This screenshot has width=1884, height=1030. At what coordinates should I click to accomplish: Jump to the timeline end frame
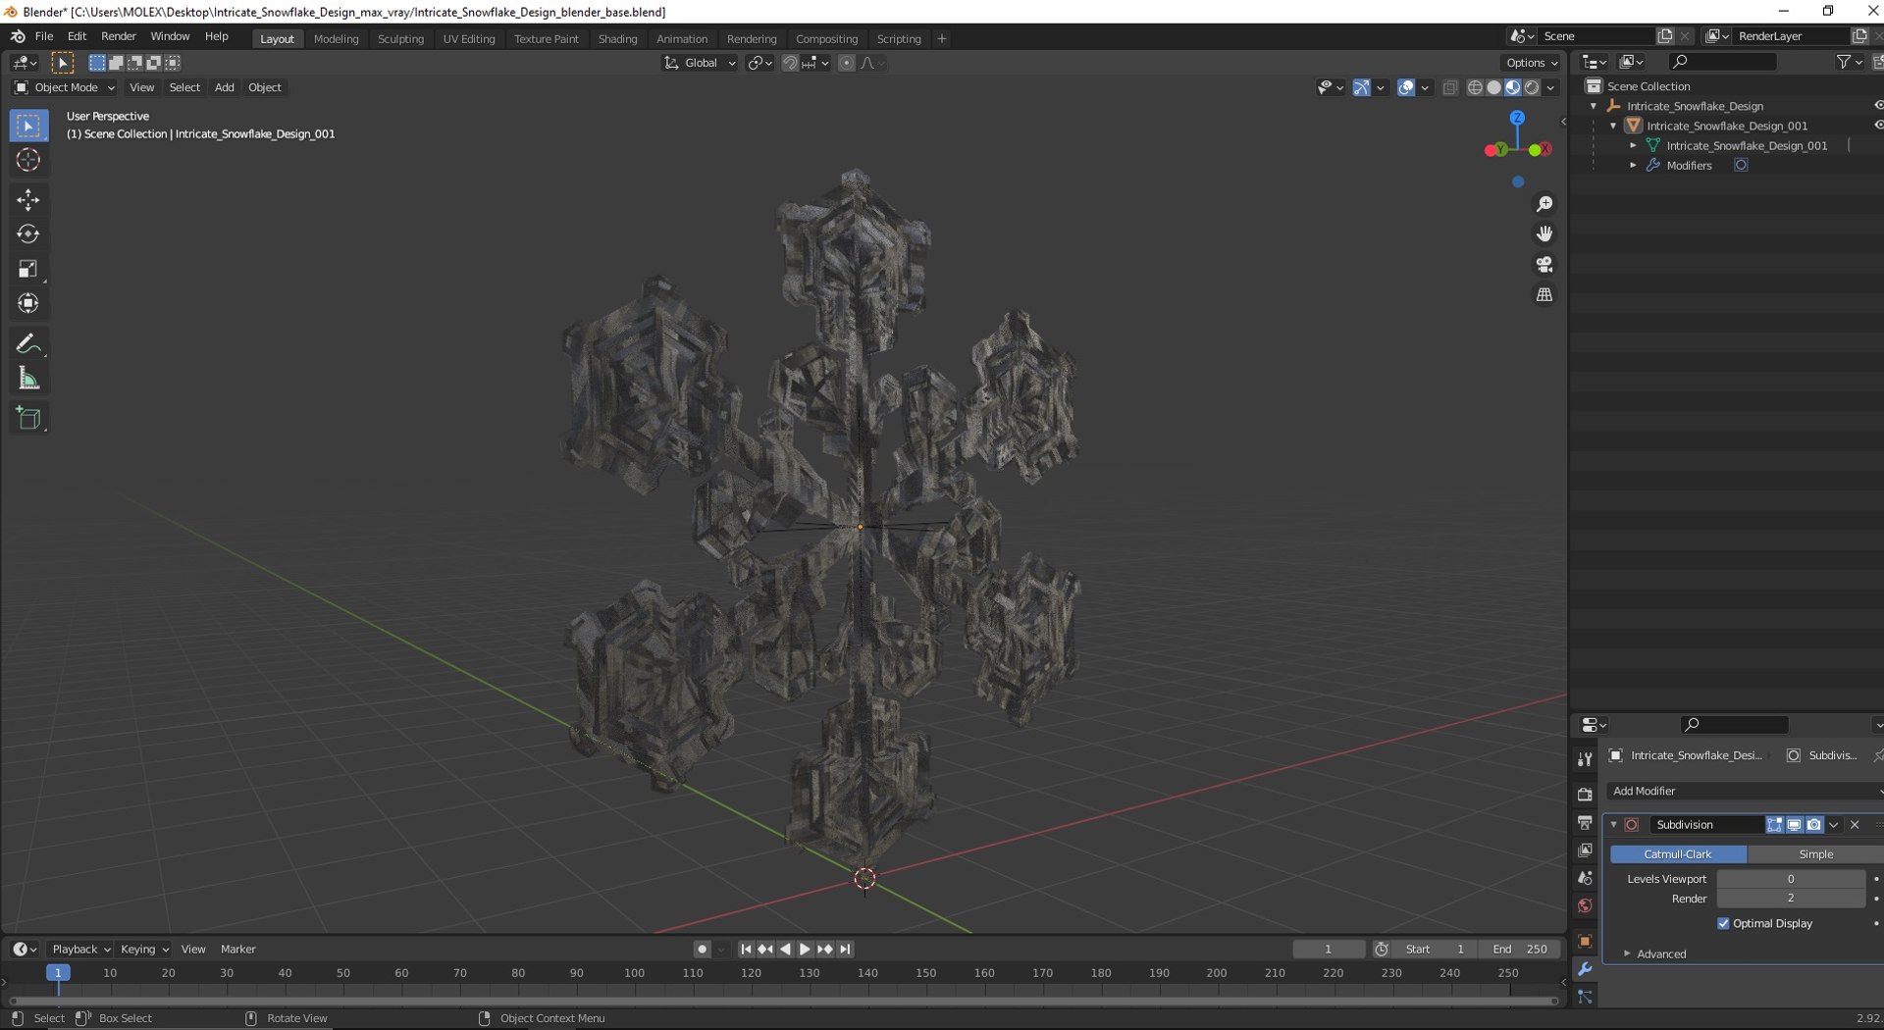coord(845,950)
